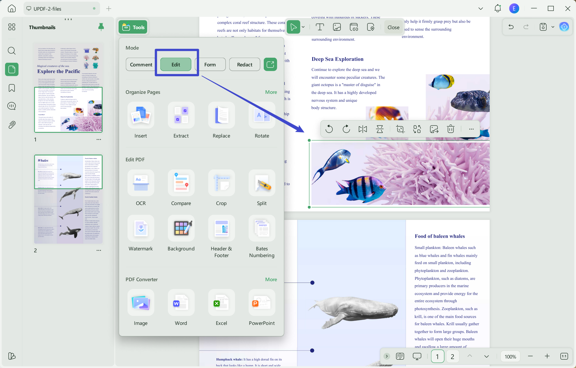The width and height of the screenshot is (576, 368).
Task: Switch to Redact mode
Action: [x=245, y=64]
